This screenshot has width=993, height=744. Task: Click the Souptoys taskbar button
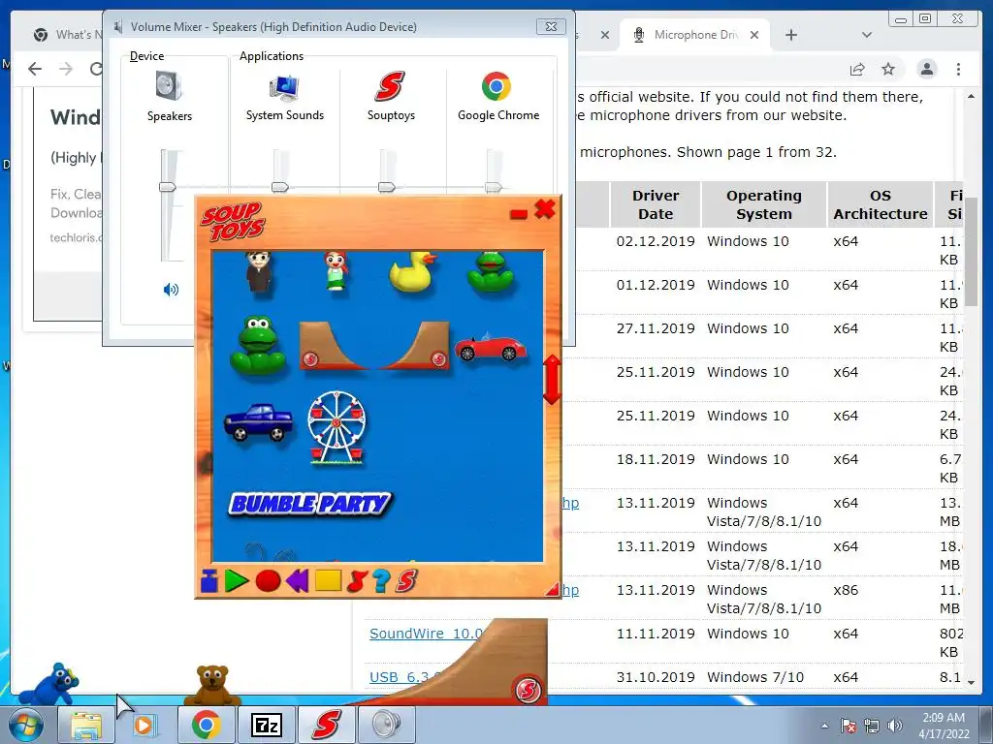[326, 725]
